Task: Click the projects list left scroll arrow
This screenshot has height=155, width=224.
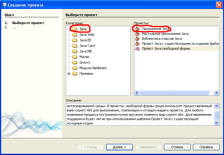Action: (x=137, y=93)
